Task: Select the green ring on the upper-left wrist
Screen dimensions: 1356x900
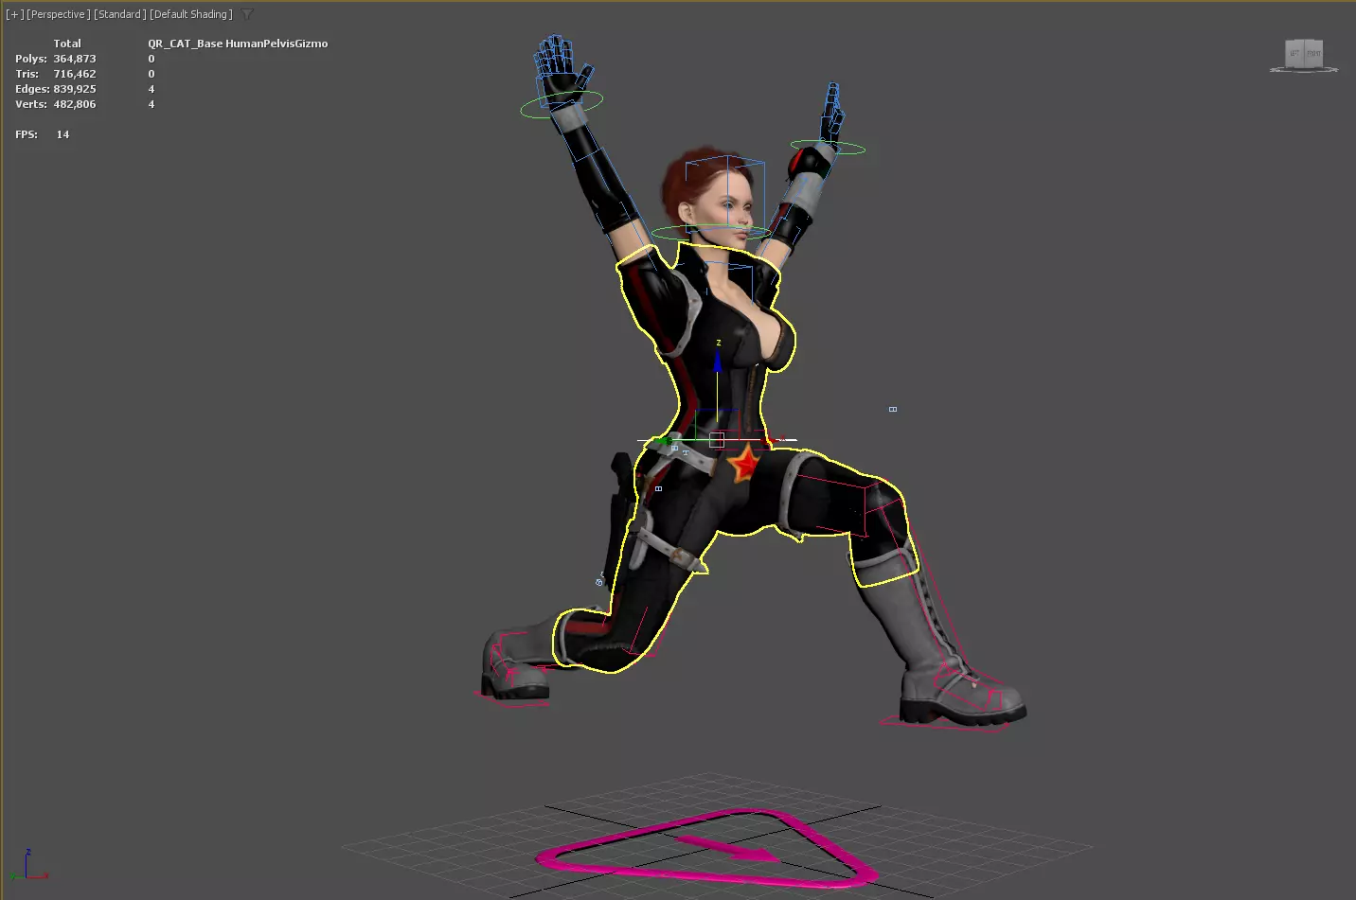Action: click(x=562, y=104)
